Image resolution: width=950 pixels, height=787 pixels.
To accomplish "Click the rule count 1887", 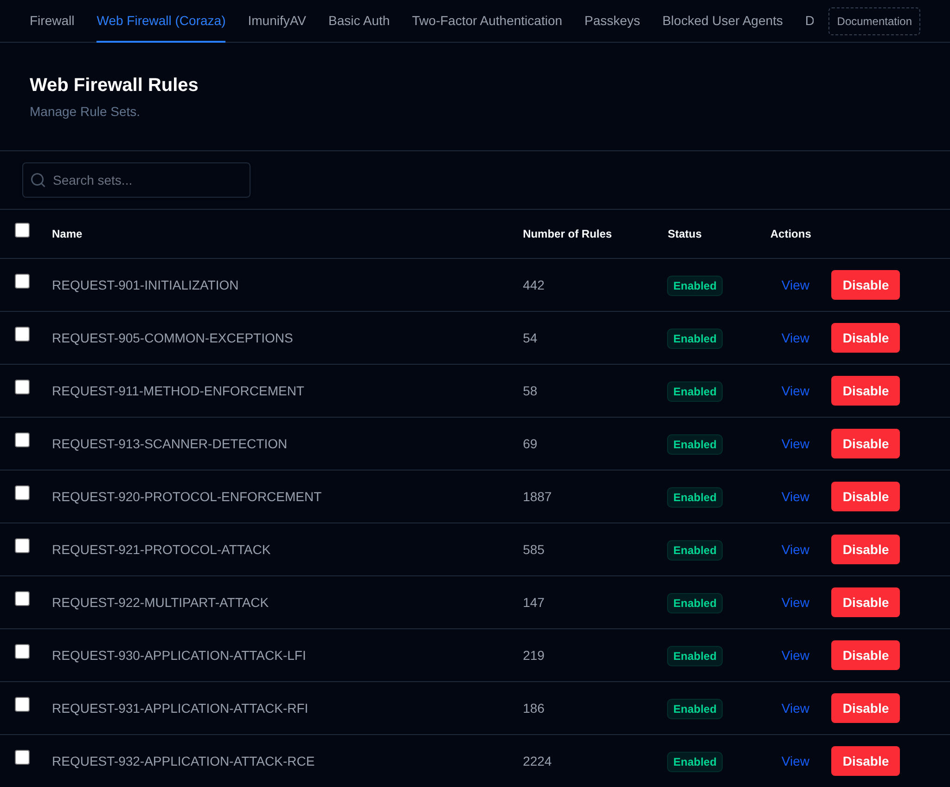I will pyautogui.click(x=537, y=497).
